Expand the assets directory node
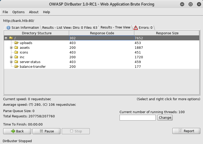 click(x=11, y=48)
